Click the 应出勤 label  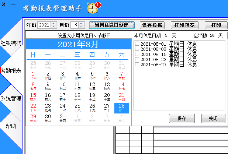coord(200,35)
